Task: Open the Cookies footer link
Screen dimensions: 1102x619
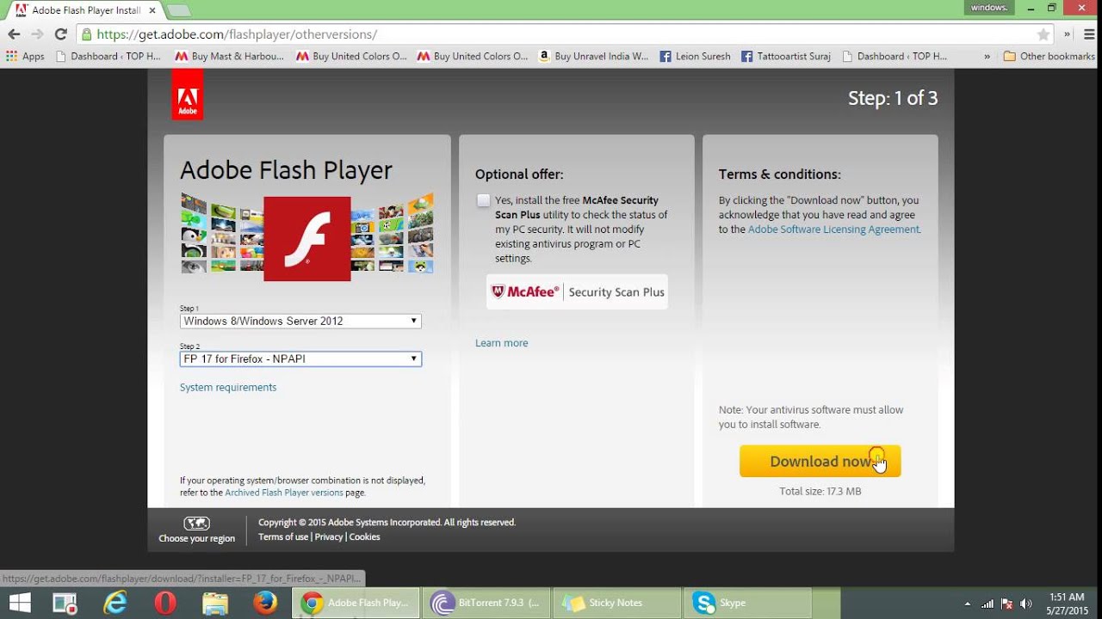Action: click(x=364, y=536)
